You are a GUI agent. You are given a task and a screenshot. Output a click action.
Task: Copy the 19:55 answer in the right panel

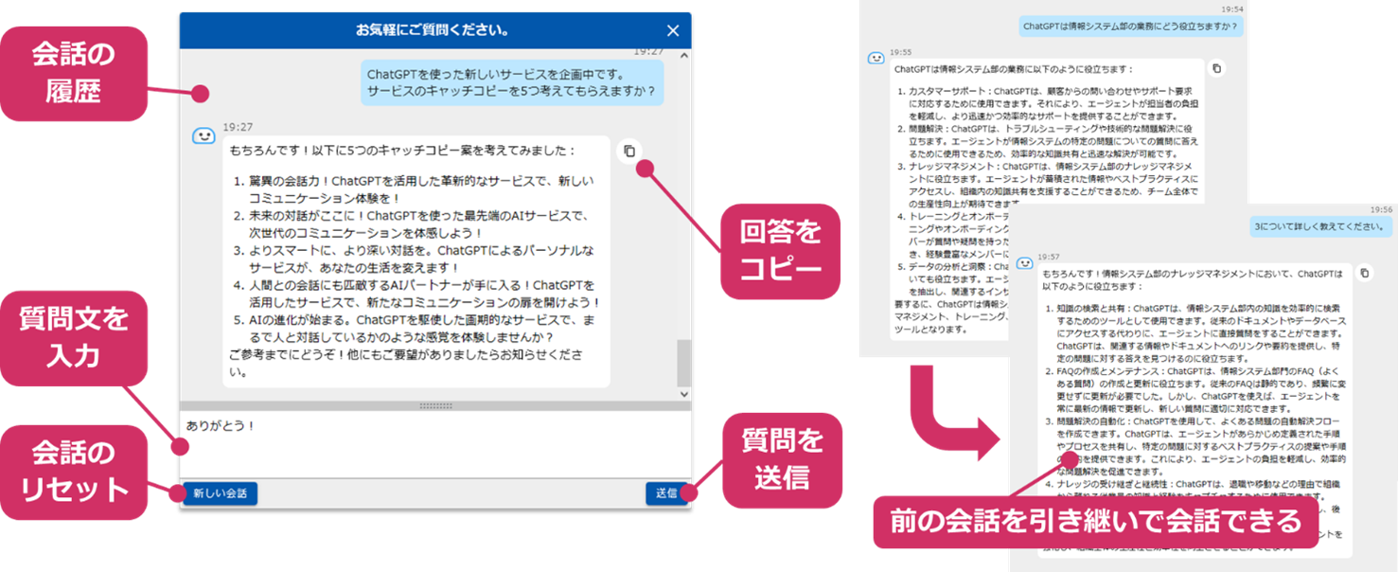click(x=1217, y=68)
